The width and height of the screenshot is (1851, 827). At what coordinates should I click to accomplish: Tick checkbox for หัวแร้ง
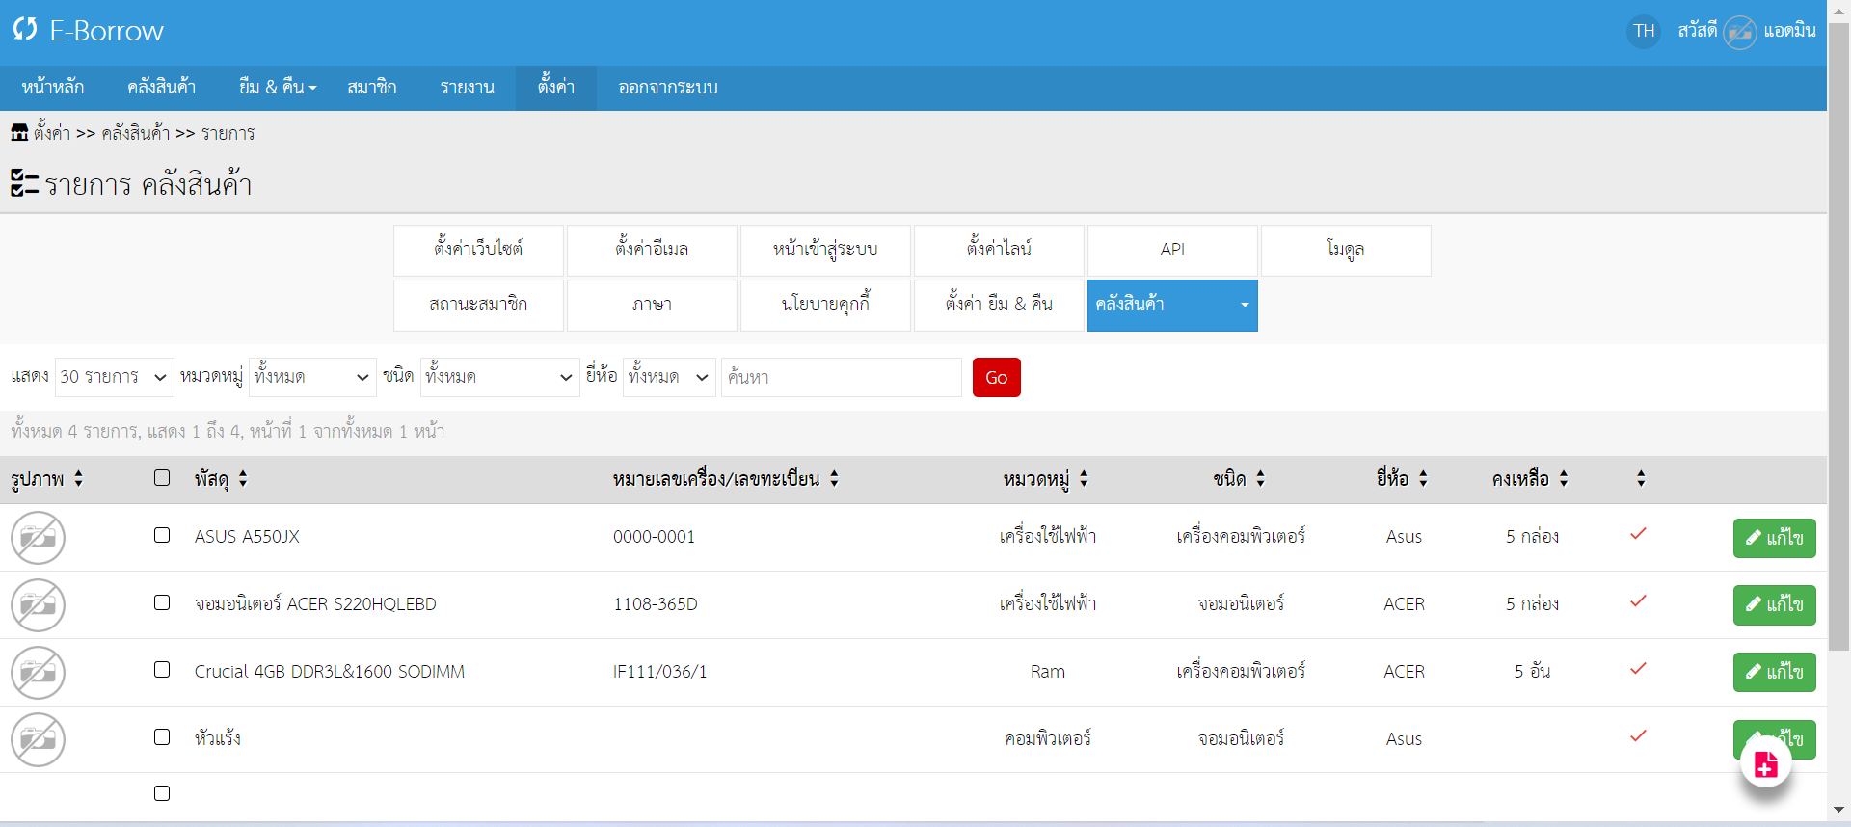coord(162,737)
